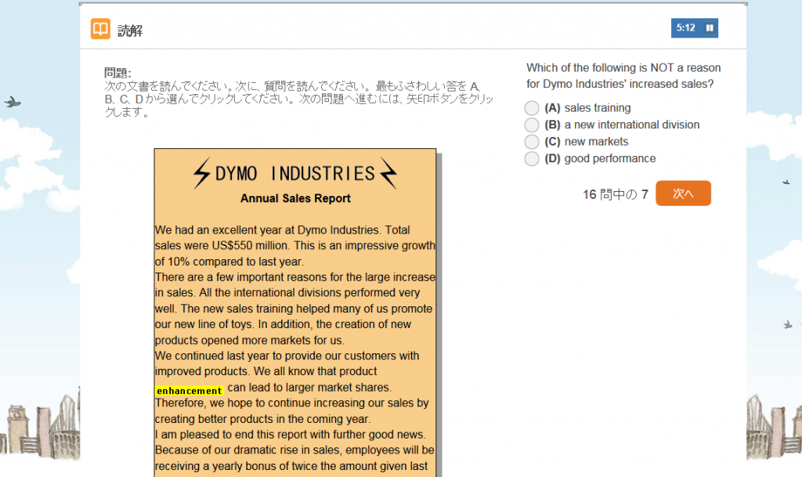Click the DYMO INDUSTRIES logo title

click(295, 173)
